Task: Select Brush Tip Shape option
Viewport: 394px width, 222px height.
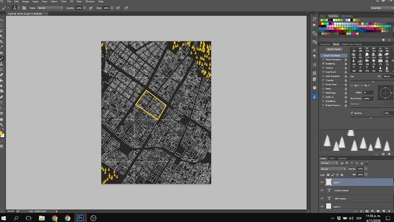Action: pos(334,55)
